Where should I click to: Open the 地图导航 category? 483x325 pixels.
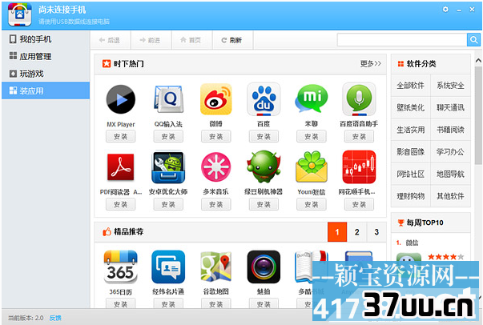(x=450, y=174)
